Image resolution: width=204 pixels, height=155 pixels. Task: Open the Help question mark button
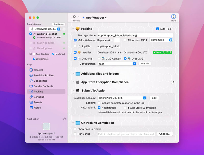click(x=173, y=17)
